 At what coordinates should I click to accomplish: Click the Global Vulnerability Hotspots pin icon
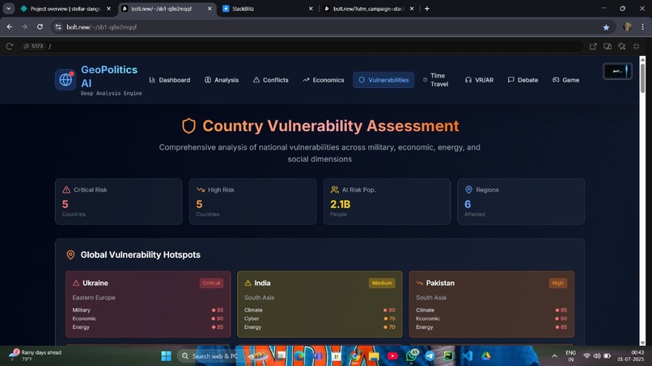coord(70,255)
